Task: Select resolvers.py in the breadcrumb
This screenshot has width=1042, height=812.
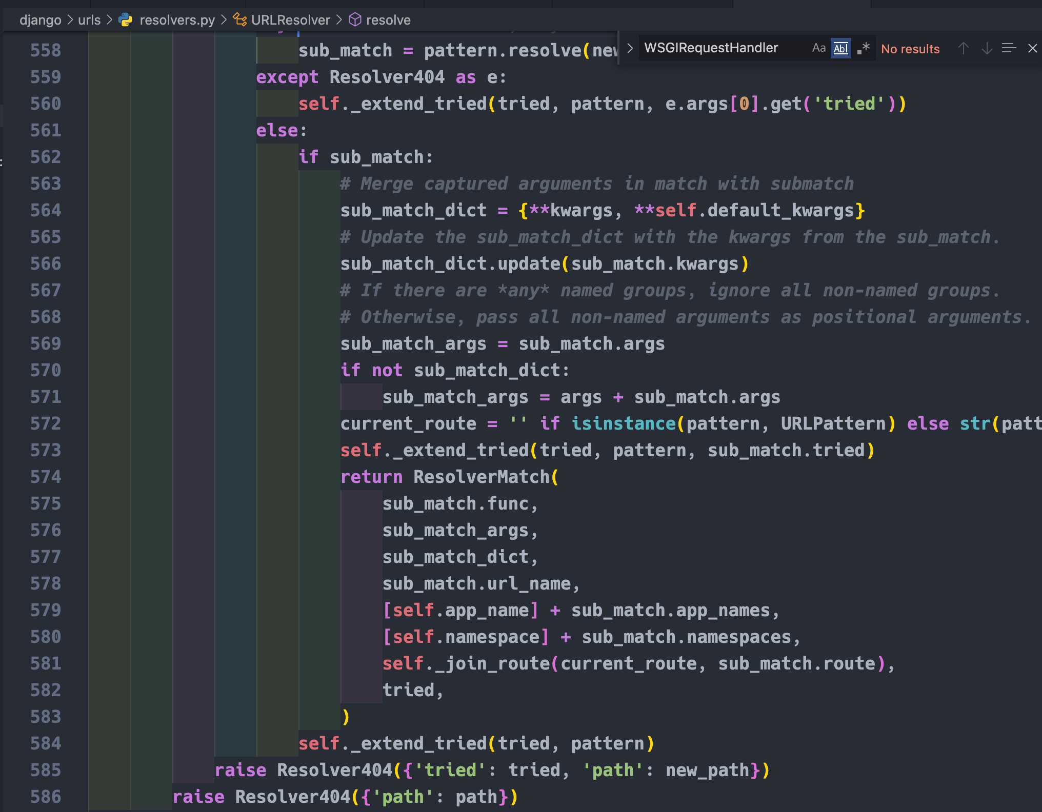Action: pyautogui.click(x=177, y=20)
